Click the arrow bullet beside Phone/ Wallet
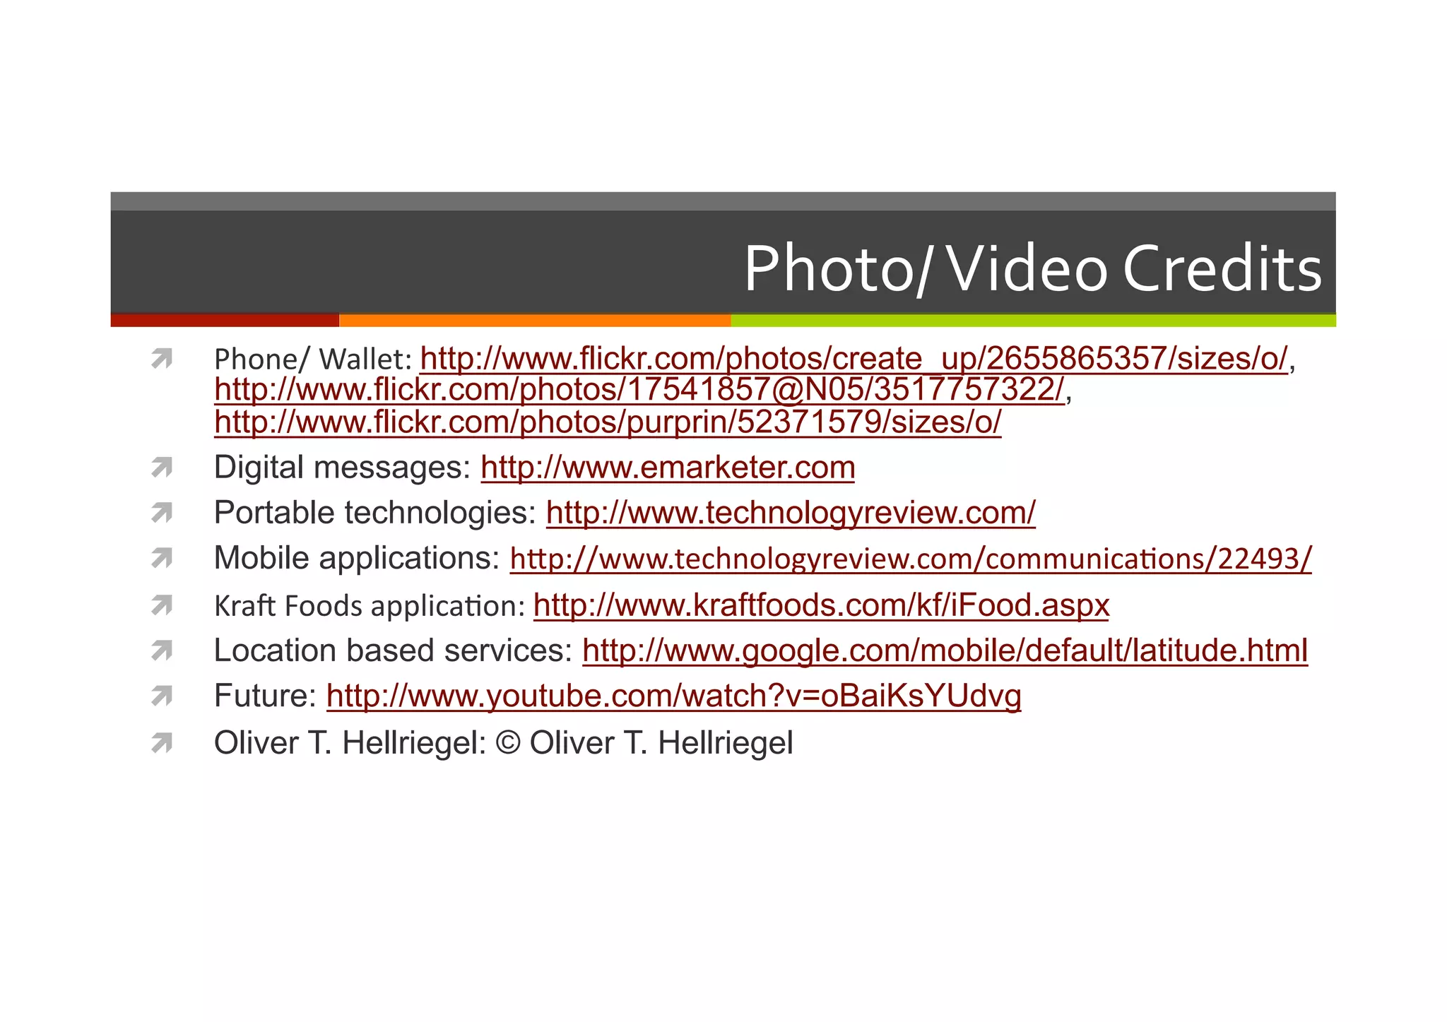Viewport: 1447px width, 1022px height. [162, 359]
